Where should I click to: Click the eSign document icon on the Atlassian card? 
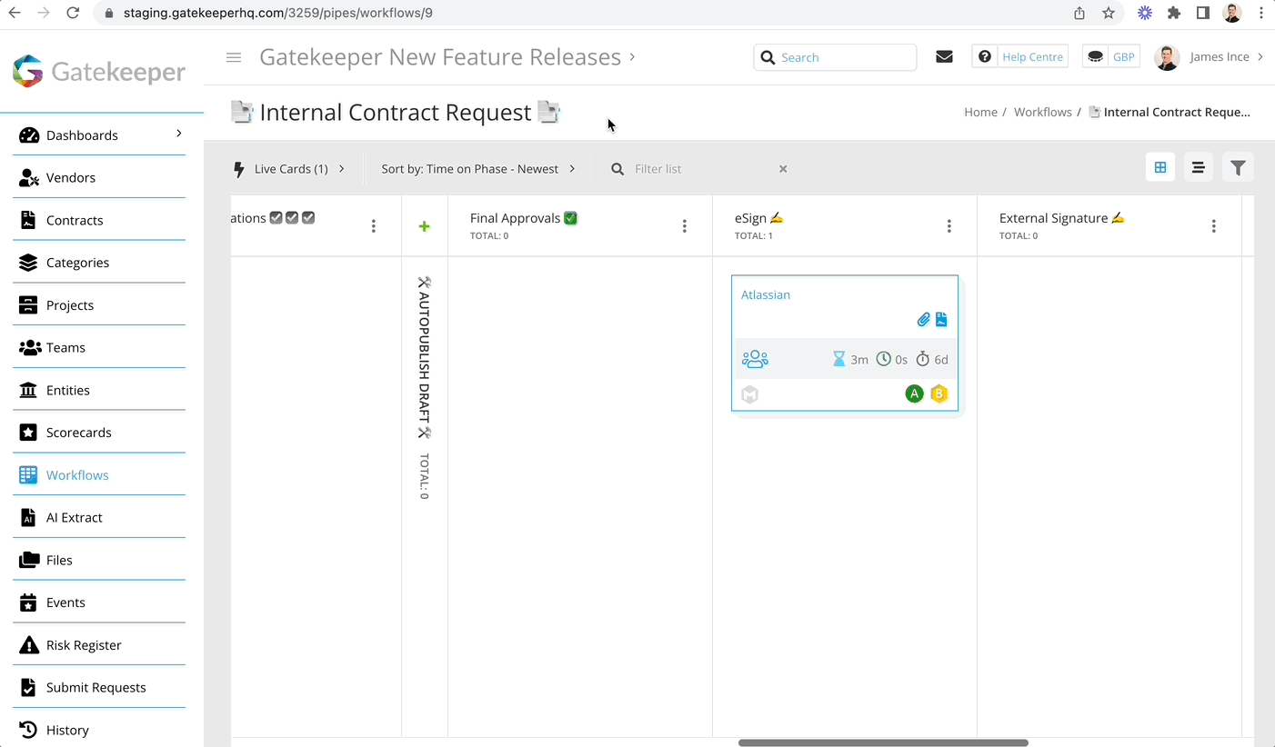[x=941, y=319]
